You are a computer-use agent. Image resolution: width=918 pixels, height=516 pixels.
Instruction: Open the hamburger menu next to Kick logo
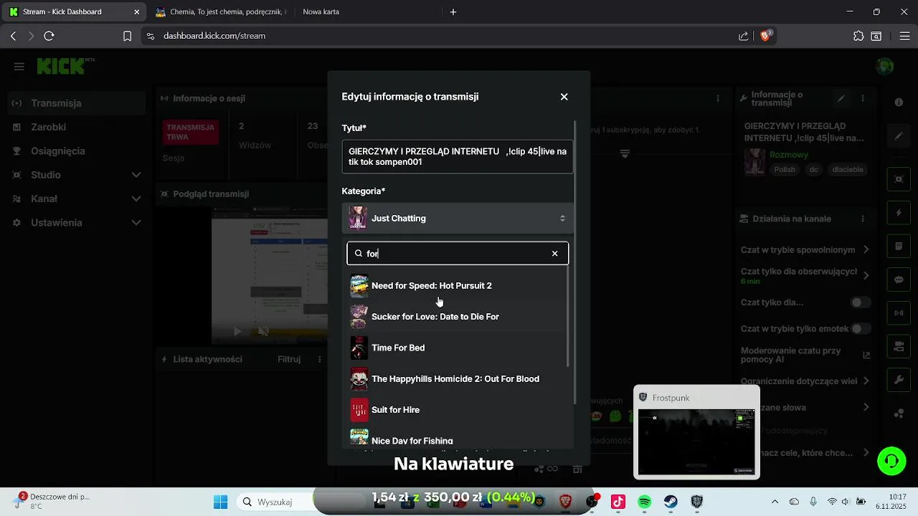(19, 67)
